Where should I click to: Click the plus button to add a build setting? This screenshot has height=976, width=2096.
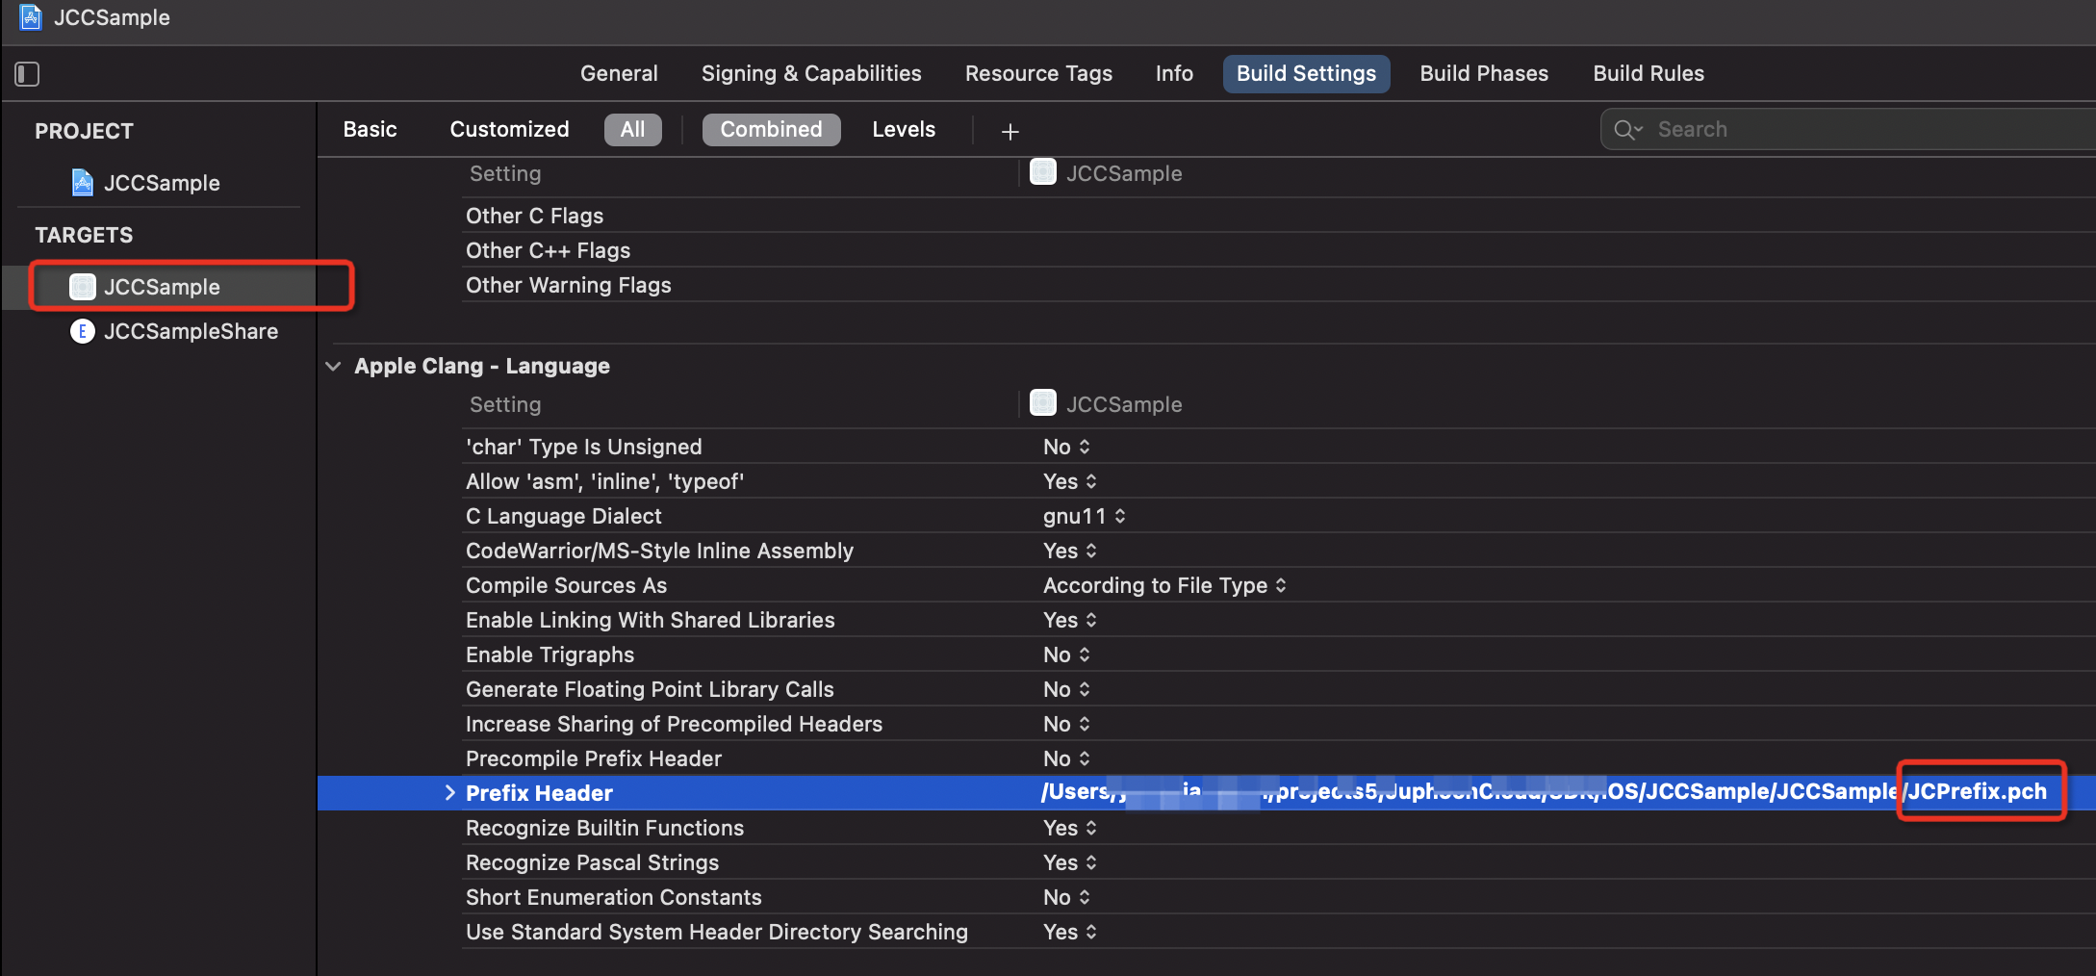coord(1010,131)
